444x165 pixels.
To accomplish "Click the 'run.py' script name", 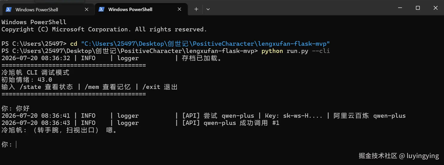I will click(x=297, y=51).
